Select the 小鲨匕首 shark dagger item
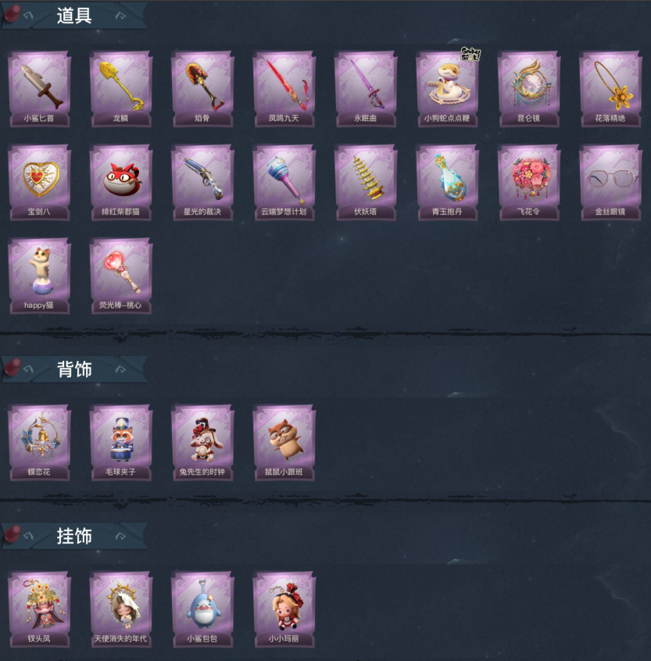 [x=39, y=89]
